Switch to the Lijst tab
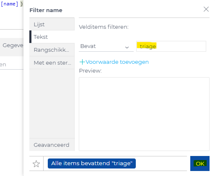 pos(52,24)
